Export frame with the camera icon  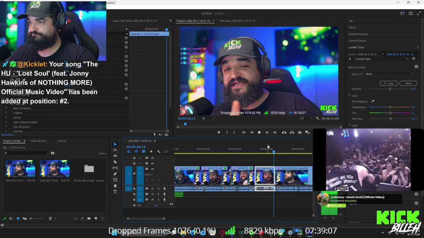[300, 133]
